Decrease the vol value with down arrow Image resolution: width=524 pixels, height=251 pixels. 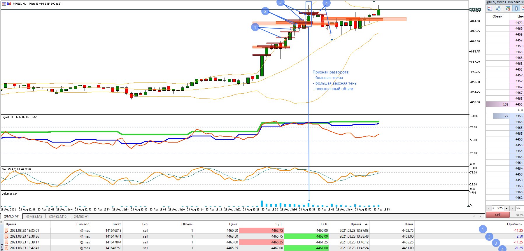(x=513, y=208)
